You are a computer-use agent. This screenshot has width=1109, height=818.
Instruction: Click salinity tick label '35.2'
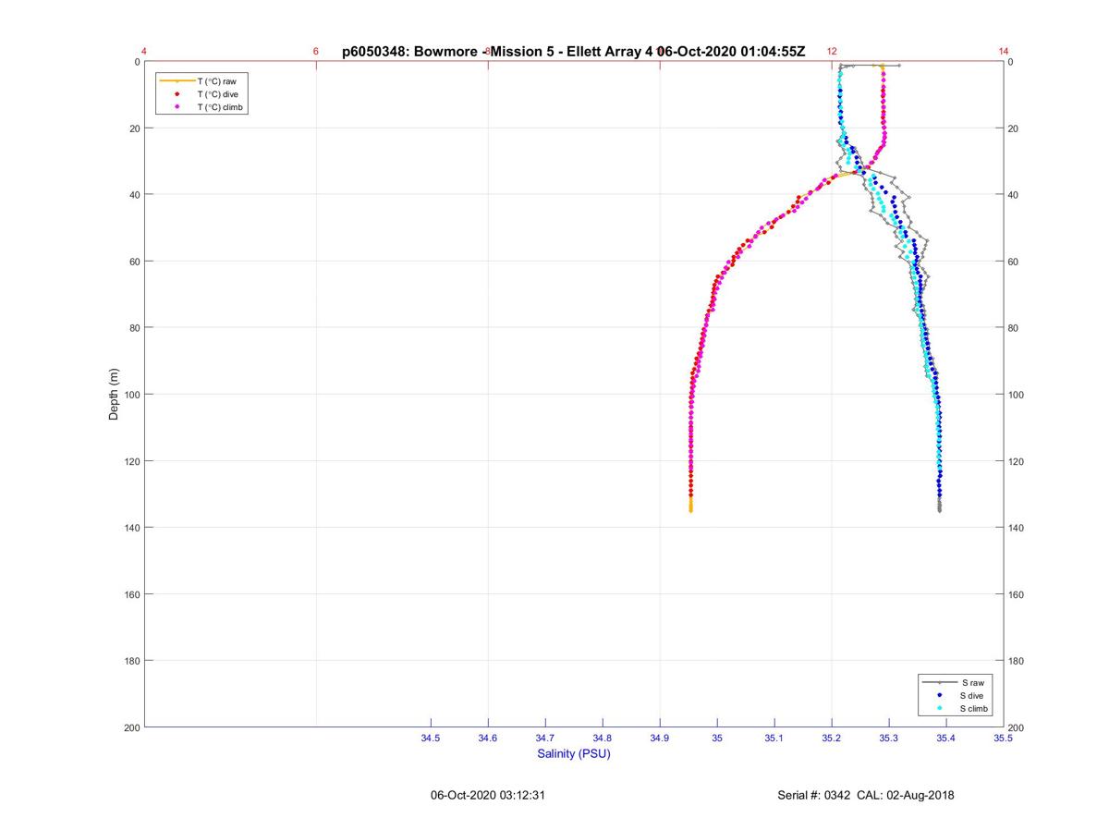(x=832, y=739)
